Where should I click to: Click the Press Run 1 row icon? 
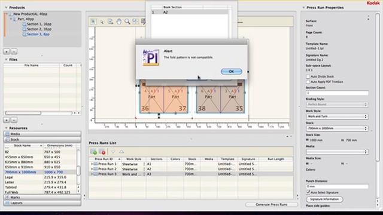click(96, 164)
